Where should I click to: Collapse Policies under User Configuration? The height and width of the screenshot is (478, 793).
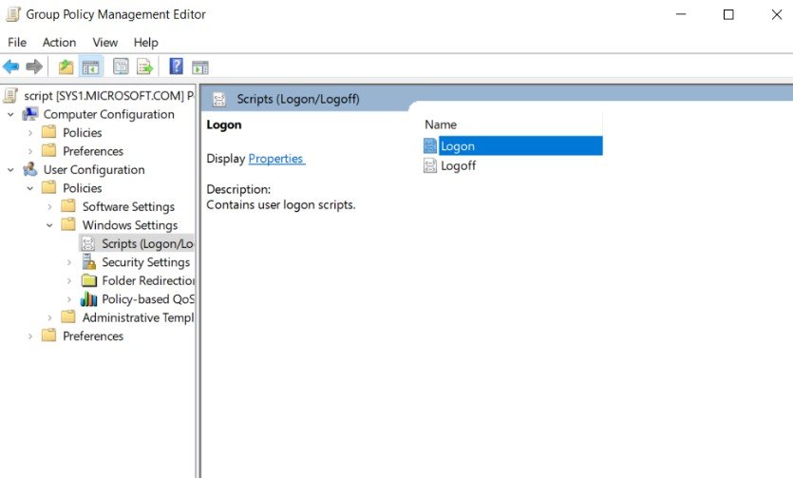[29, 188]
